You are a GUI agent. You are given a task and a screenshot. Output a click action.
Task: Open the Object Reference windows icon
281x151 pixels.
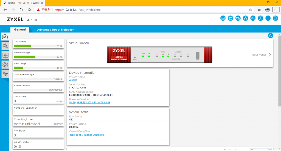point(238,18)
